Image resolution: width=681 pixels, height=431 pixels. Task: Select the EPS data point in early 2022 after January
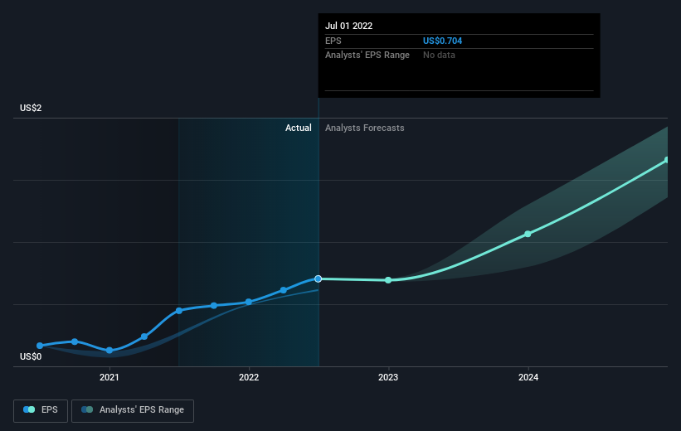(283, 290)
